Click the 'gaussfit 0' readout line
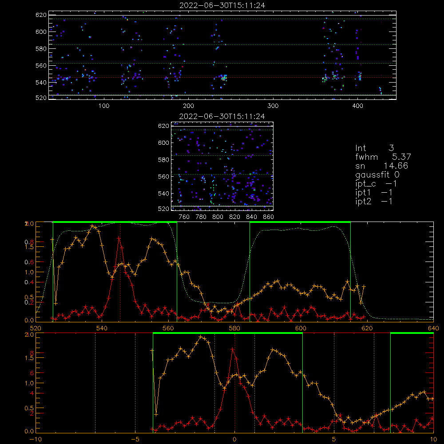 377,174
